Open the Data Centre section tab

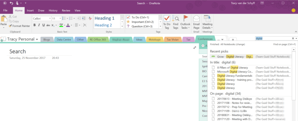coord(64,40)
